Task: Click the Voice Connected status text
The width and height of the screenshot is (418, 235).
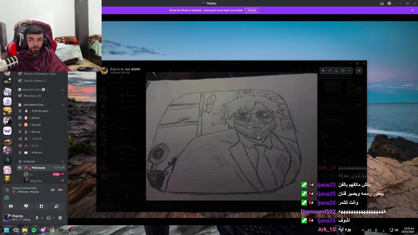Action: 24,188
